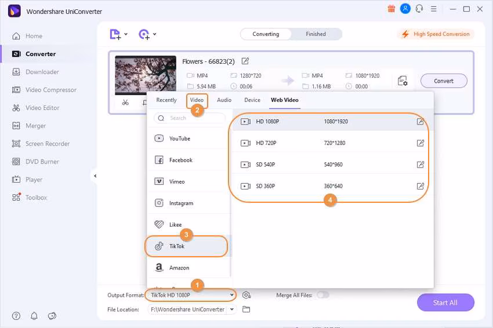Select Instagram in the platform list
493x328 pixels.
(x=188, y=203)
